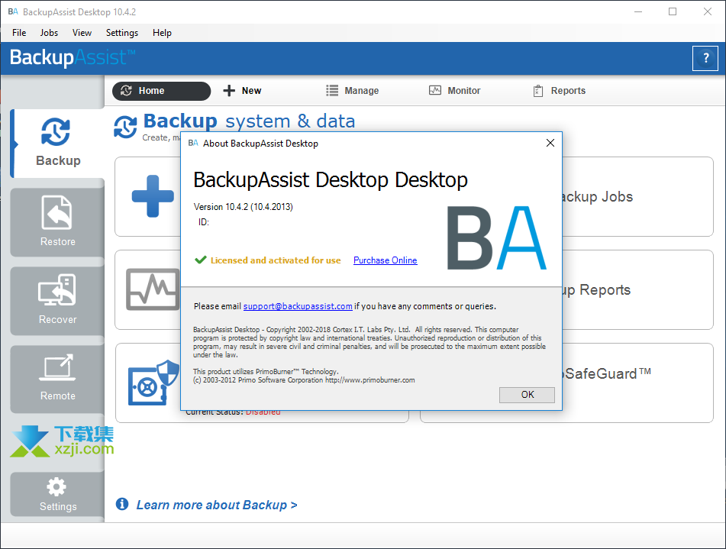Maximize the BackupAssist Desktop window
Viewport: 726px width, 549px height.
673,11
